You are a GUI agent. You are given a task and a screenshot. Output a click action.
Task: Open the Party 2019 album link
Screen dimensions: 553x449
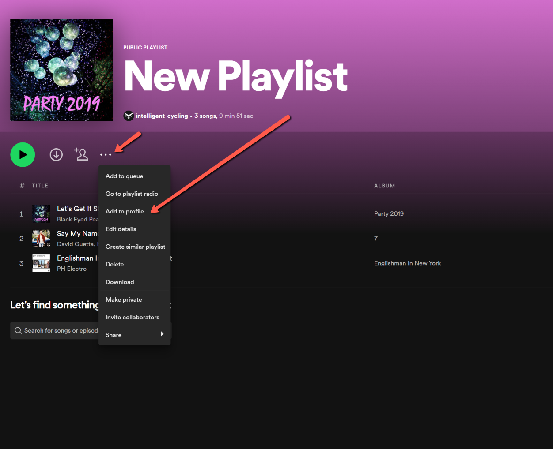(x=389, y=214)
